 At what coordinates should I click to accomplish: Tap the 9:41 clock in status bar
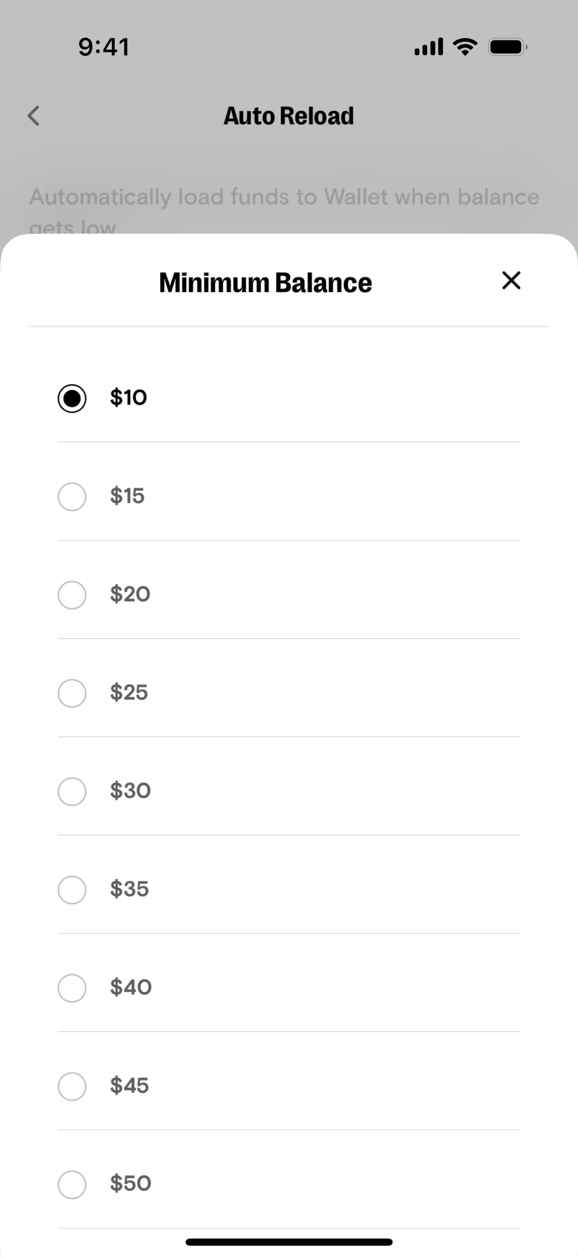[x=104, y=47]
